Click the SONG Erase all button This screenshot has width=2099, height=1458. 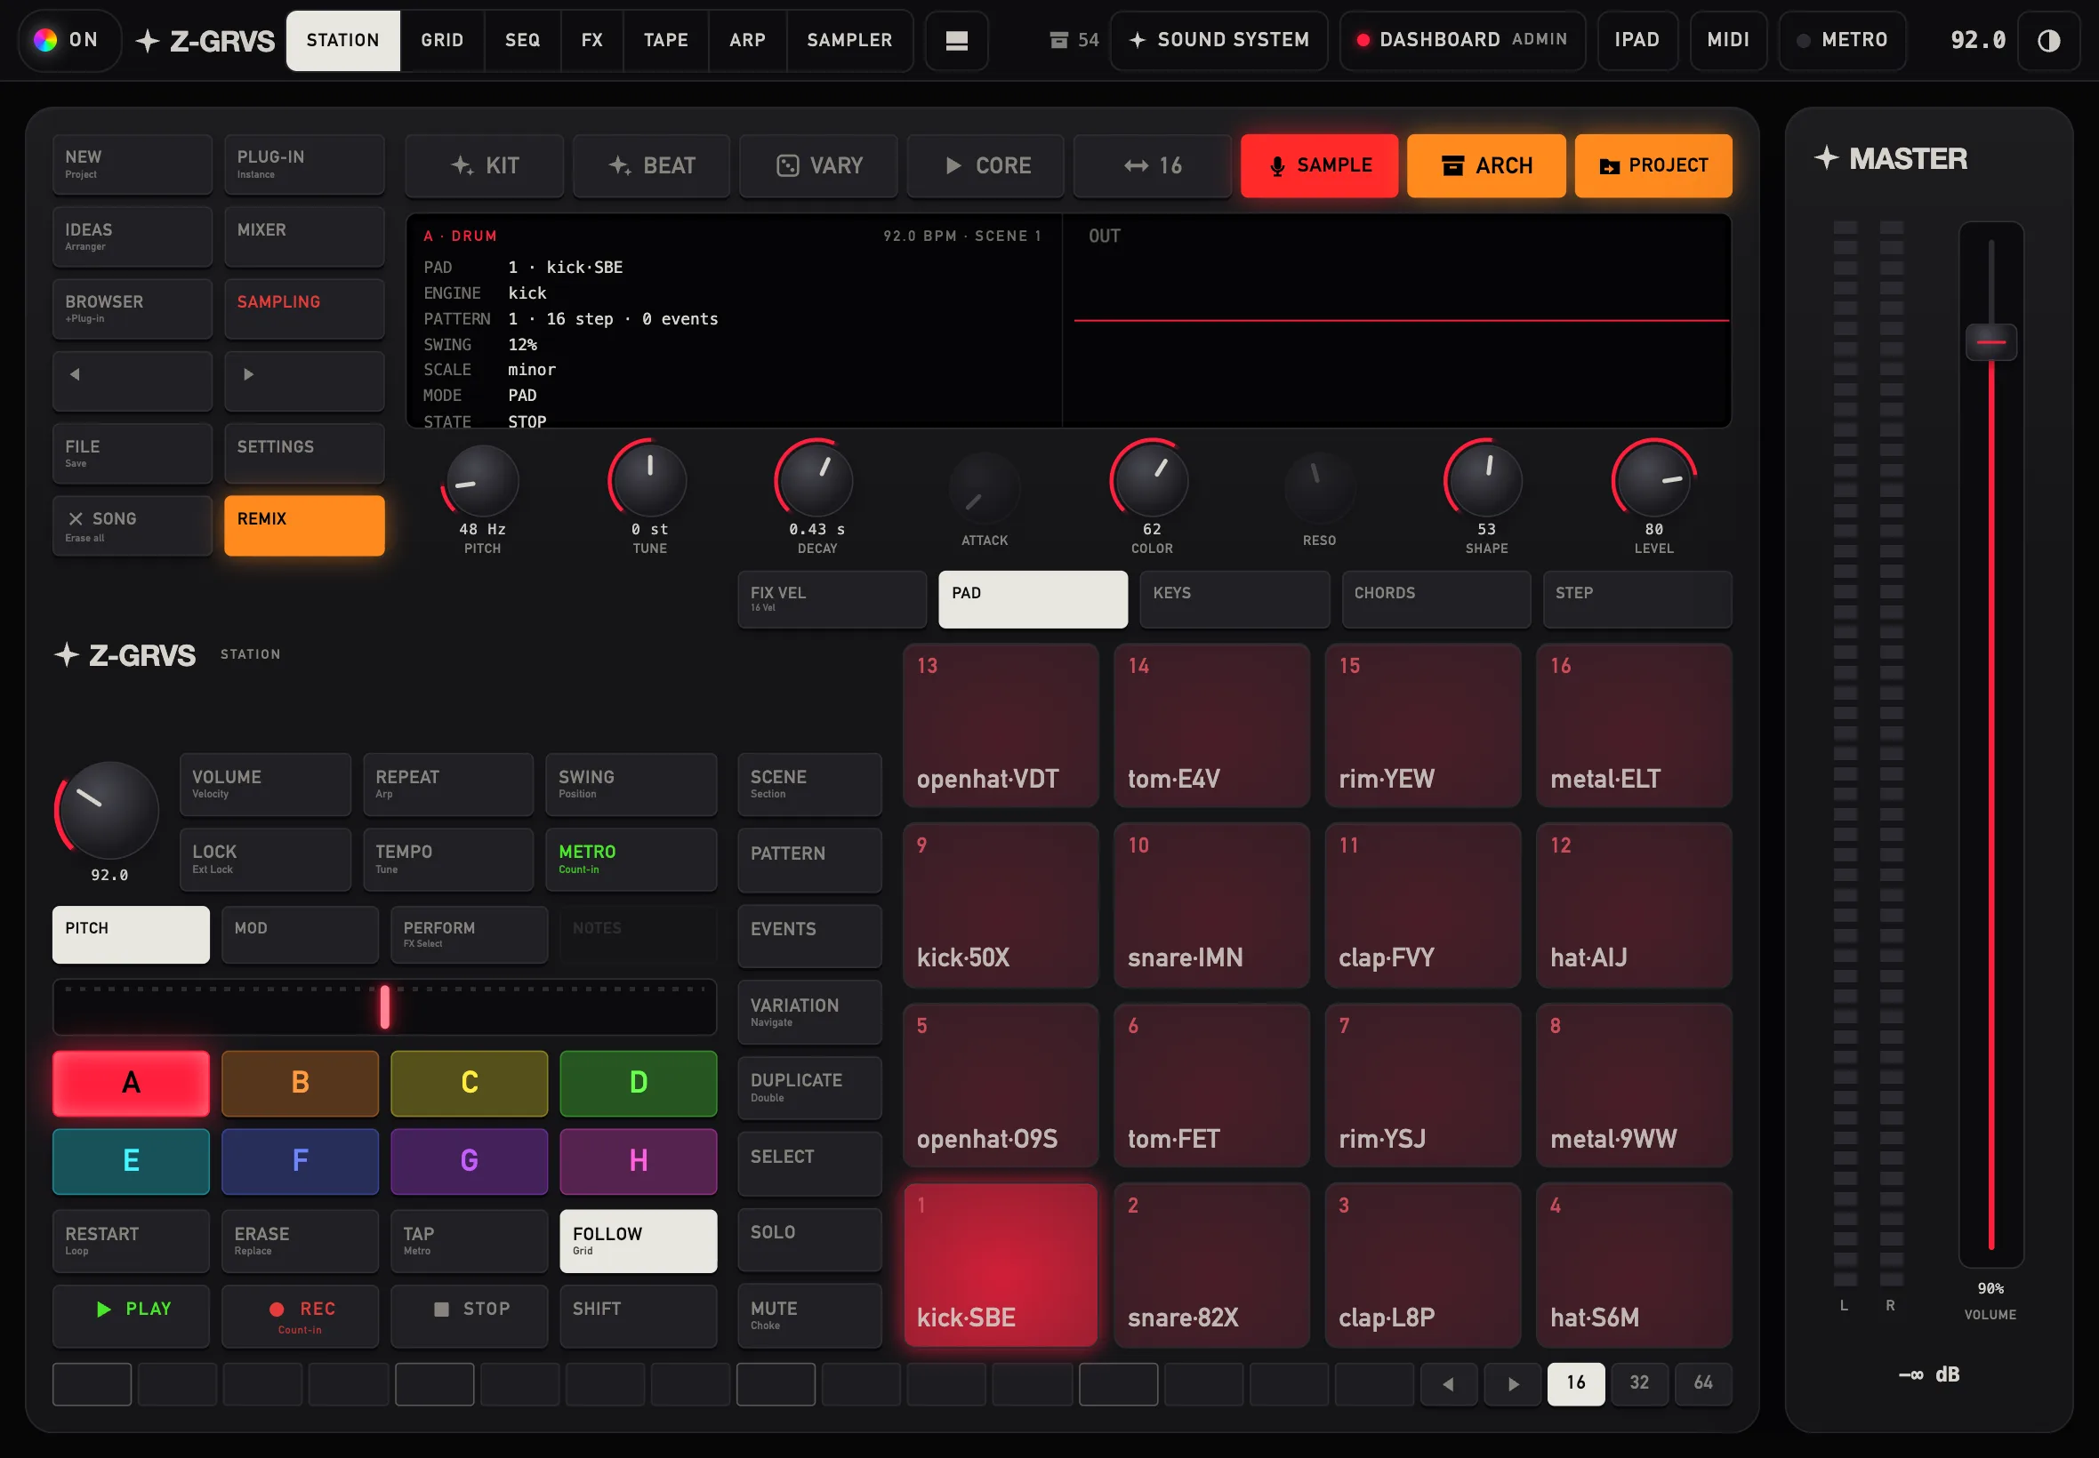tap(133, 525)
